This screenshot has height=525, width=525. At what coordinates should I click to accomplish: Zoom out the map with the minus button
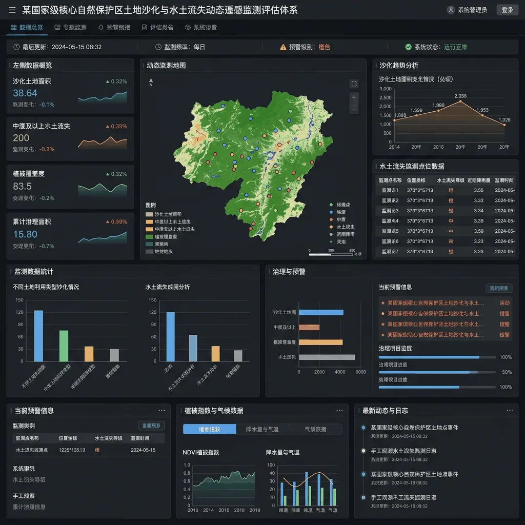coord(354,109)
